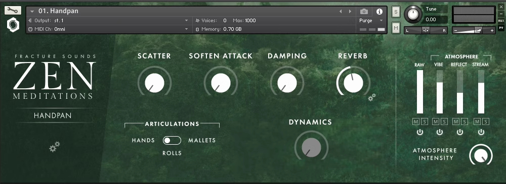Click the output level meter display
The height and width of the screenshot is (184, 506).
pyautogui.click(x=474, y=15)
